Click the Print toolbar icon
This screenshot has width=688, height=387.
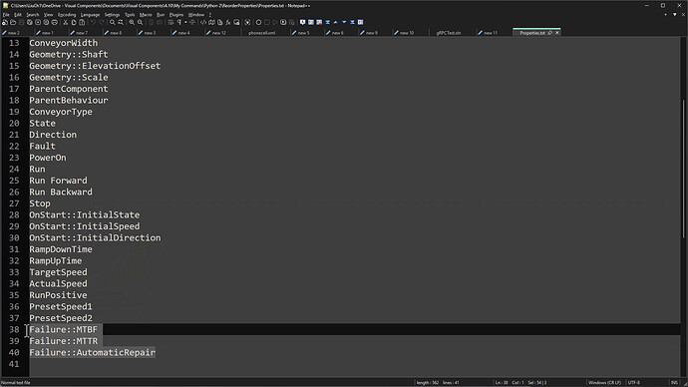point(55,22)
